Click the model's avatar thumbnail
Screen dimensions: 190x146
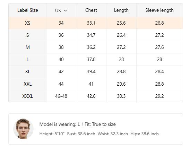(x=23, y=129)
